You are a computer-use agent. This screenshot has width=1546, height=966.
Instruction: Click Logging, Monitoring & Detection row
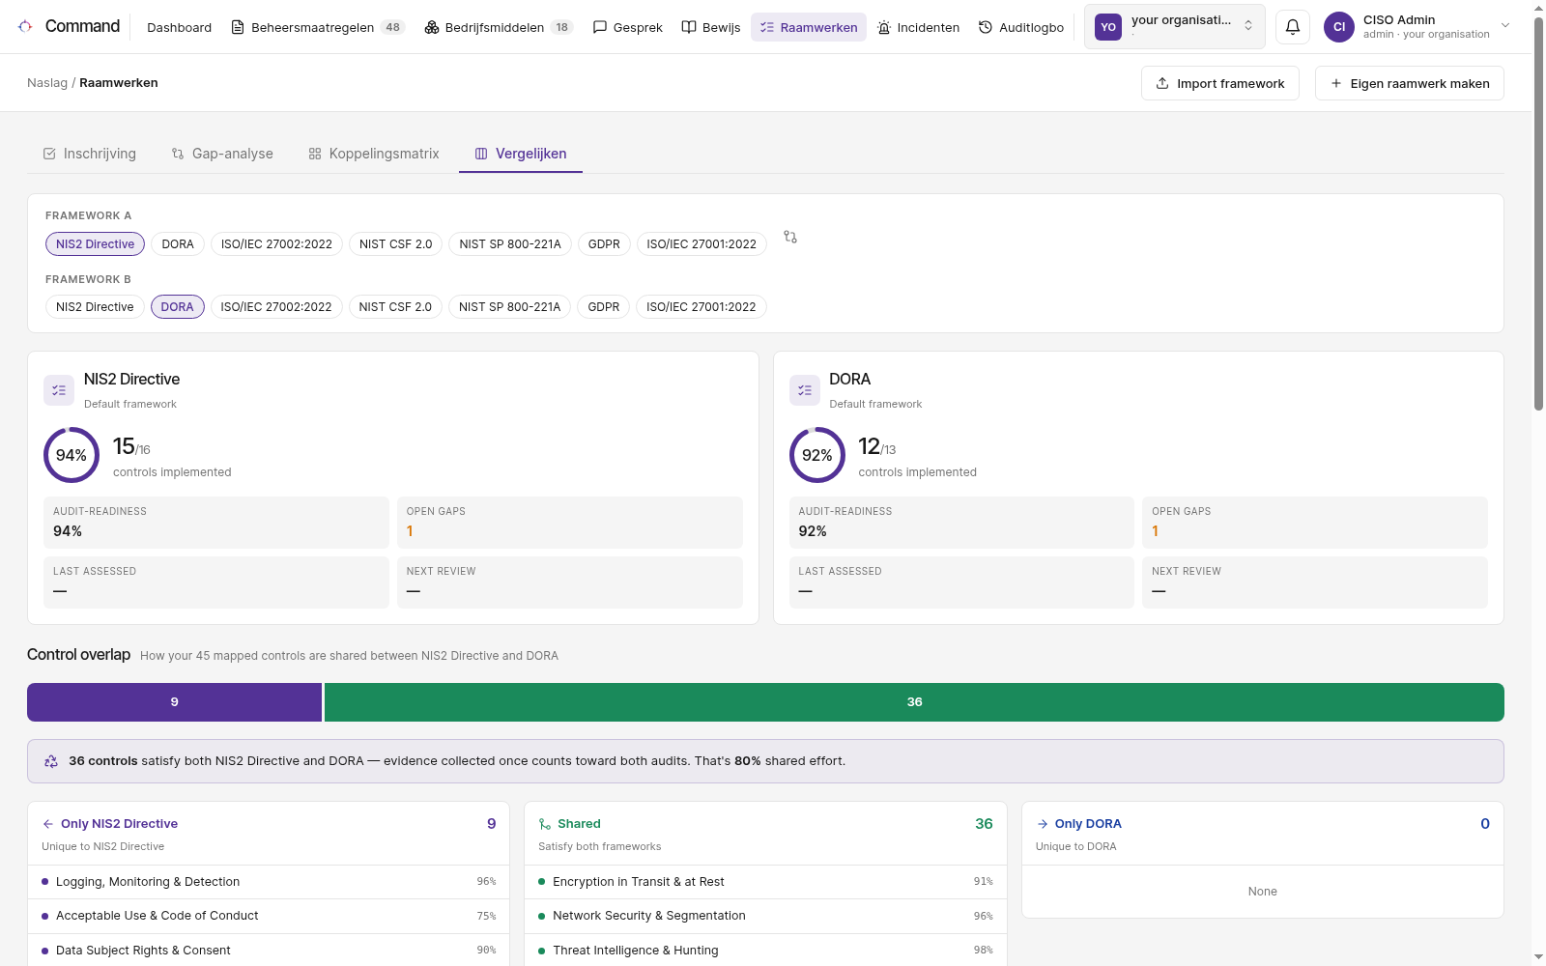tap(269, 882)
